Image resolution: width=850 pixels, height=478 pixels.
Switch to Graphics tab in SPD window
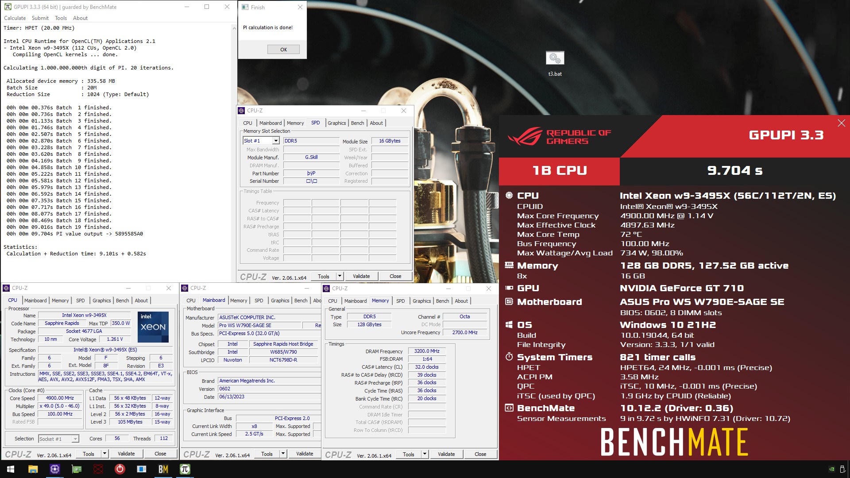[336, 123]
